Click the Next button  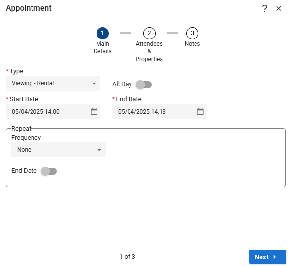point(267,257)
